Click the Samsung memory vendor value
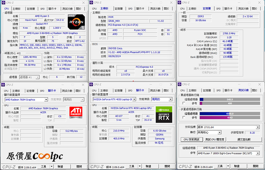The image size is (265, 170). 160,139
